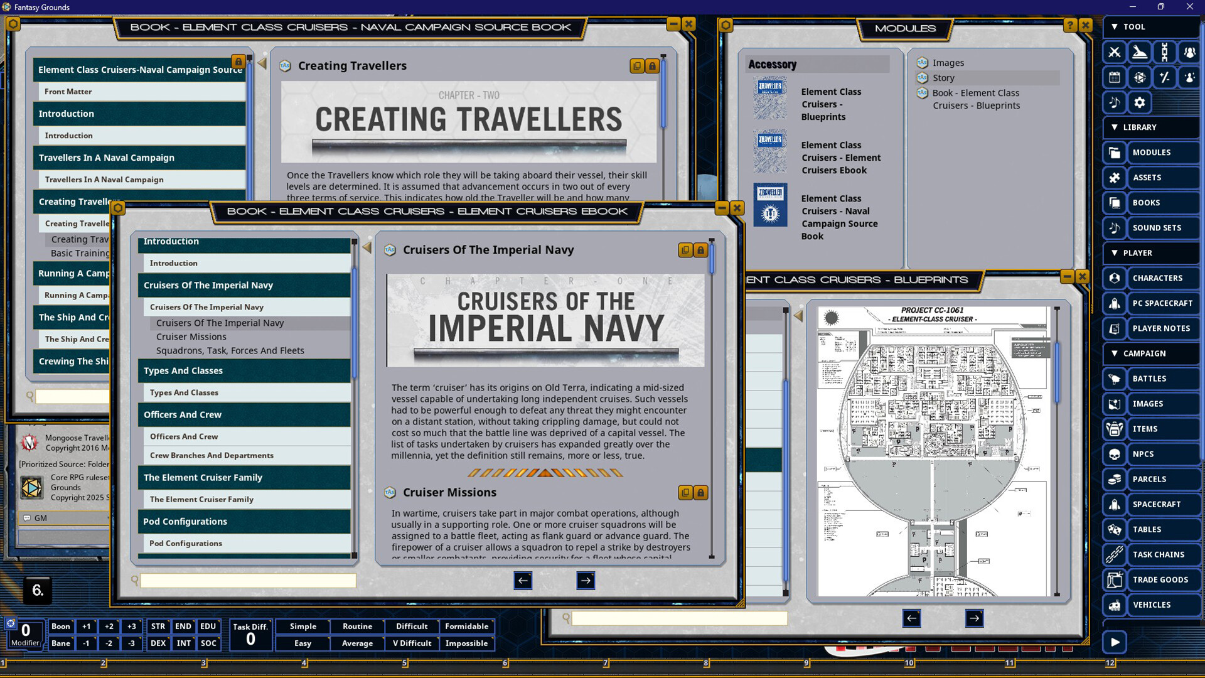The width and height of the screenshot is (1205, 678).
Task: Open the options gear tool
Action: (1139, 102)
